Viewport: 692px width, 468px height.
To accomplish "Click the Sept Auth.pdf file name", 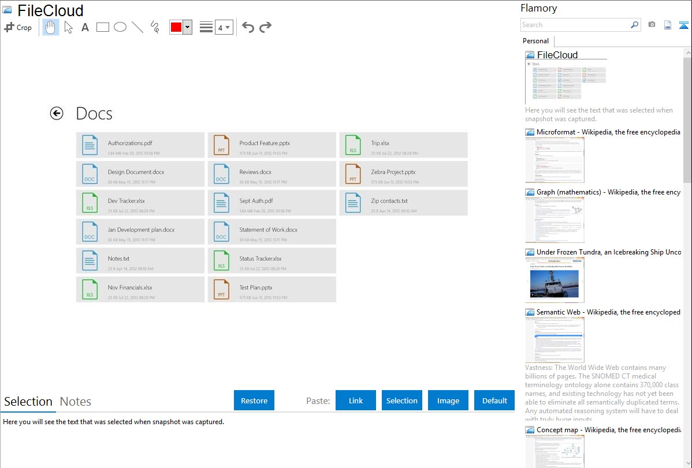I will pyautogui.click(x=256, y=201).
